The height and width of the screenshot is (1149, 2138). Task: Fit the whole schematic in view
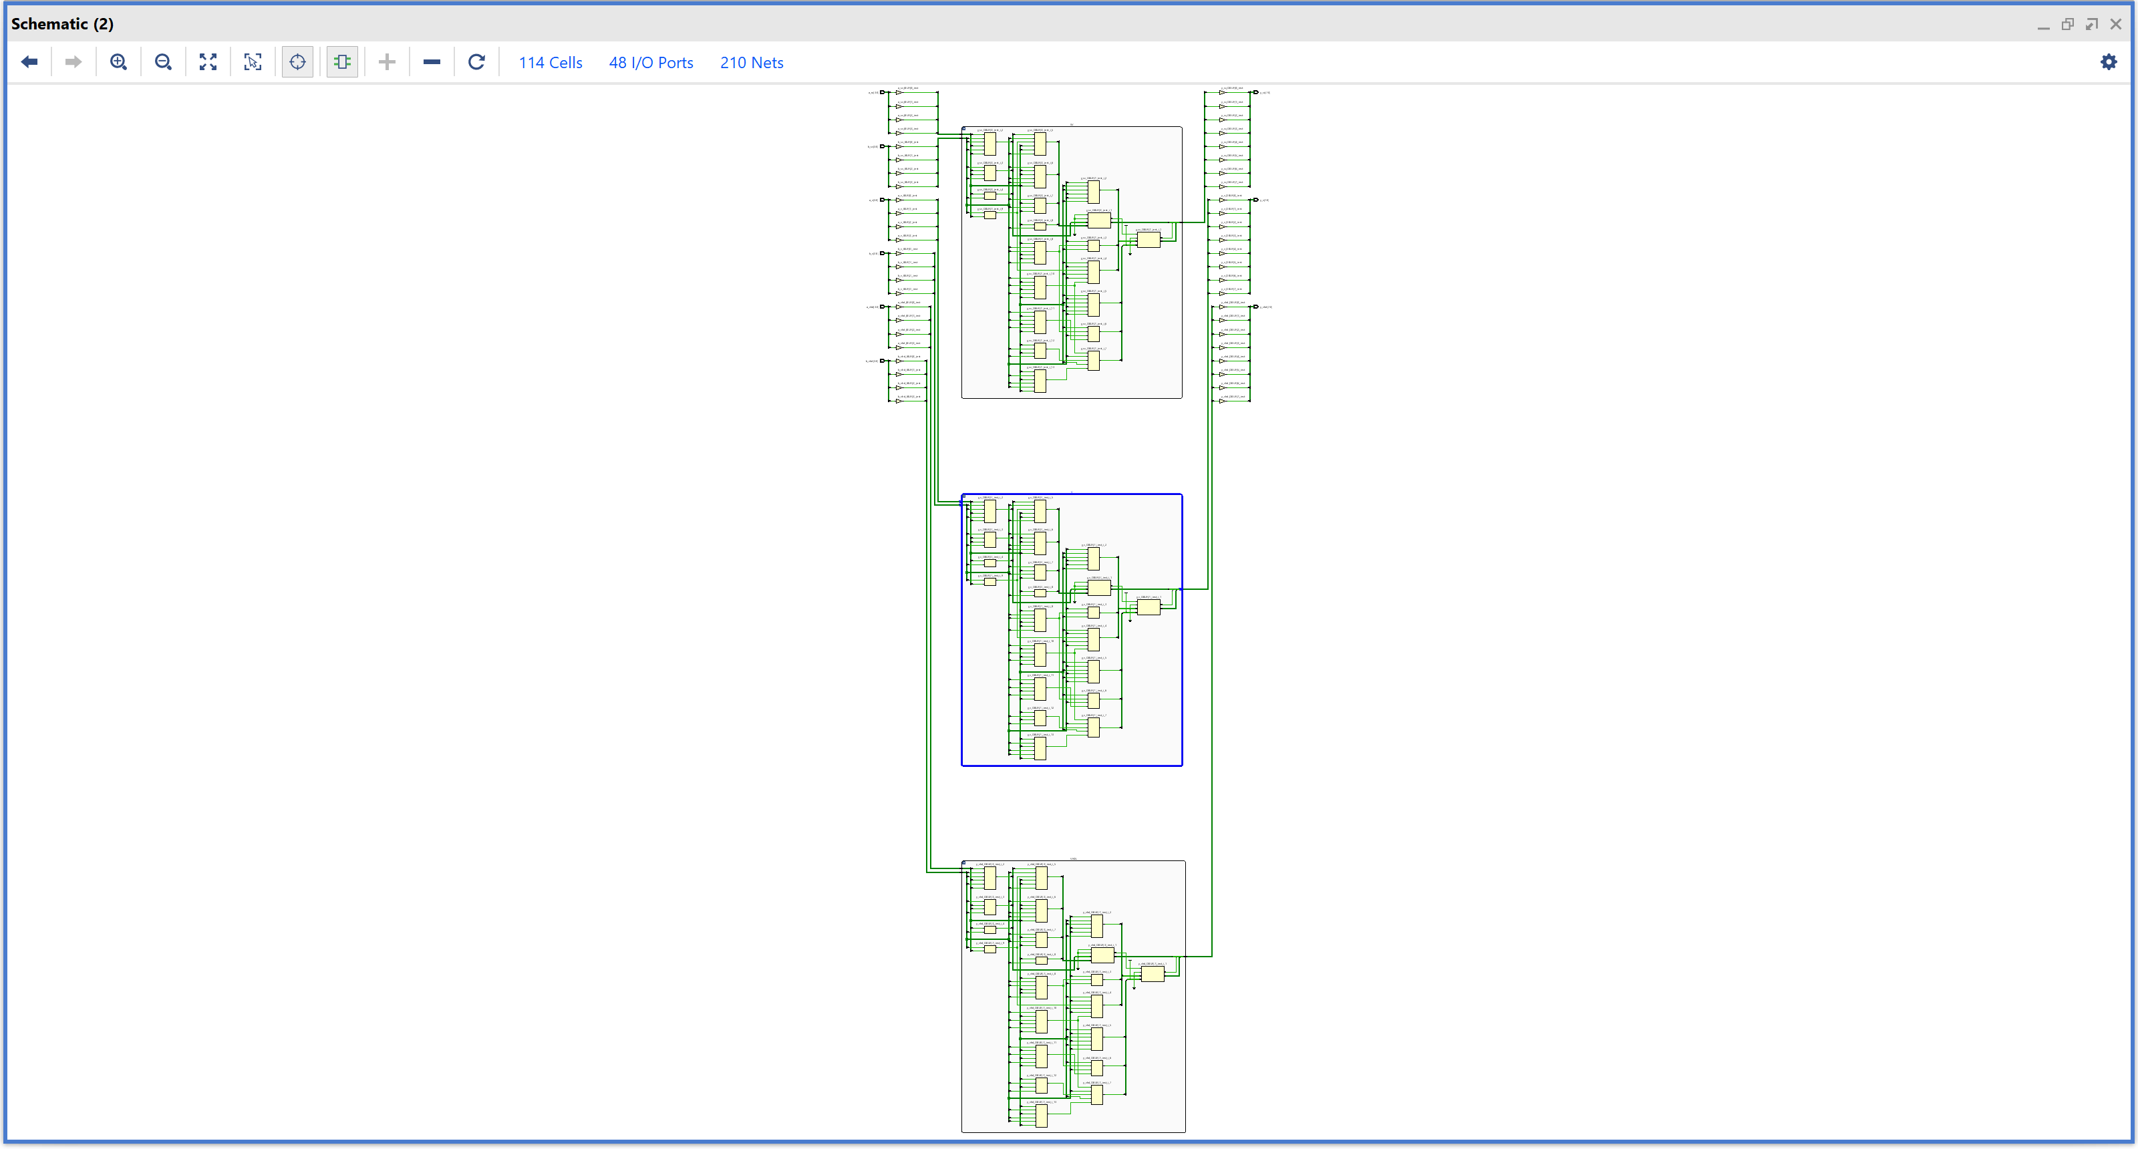tap(208, 62)
